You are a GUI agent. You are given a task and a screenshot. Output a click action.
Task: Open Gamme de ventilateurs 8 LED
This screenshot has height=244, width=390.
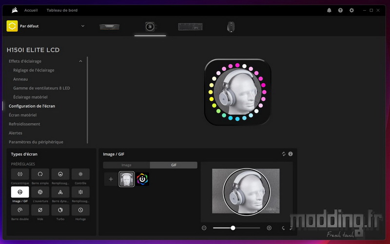pyautogui.click(x=41, y=88)
